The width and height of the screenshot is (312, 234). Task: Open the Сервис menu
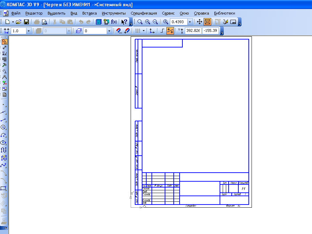[x=168, y=13]
